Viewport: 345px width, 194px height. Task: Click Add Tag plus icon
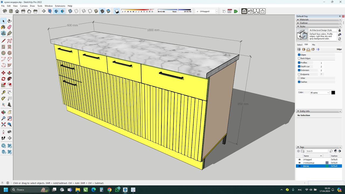[298, 151]
